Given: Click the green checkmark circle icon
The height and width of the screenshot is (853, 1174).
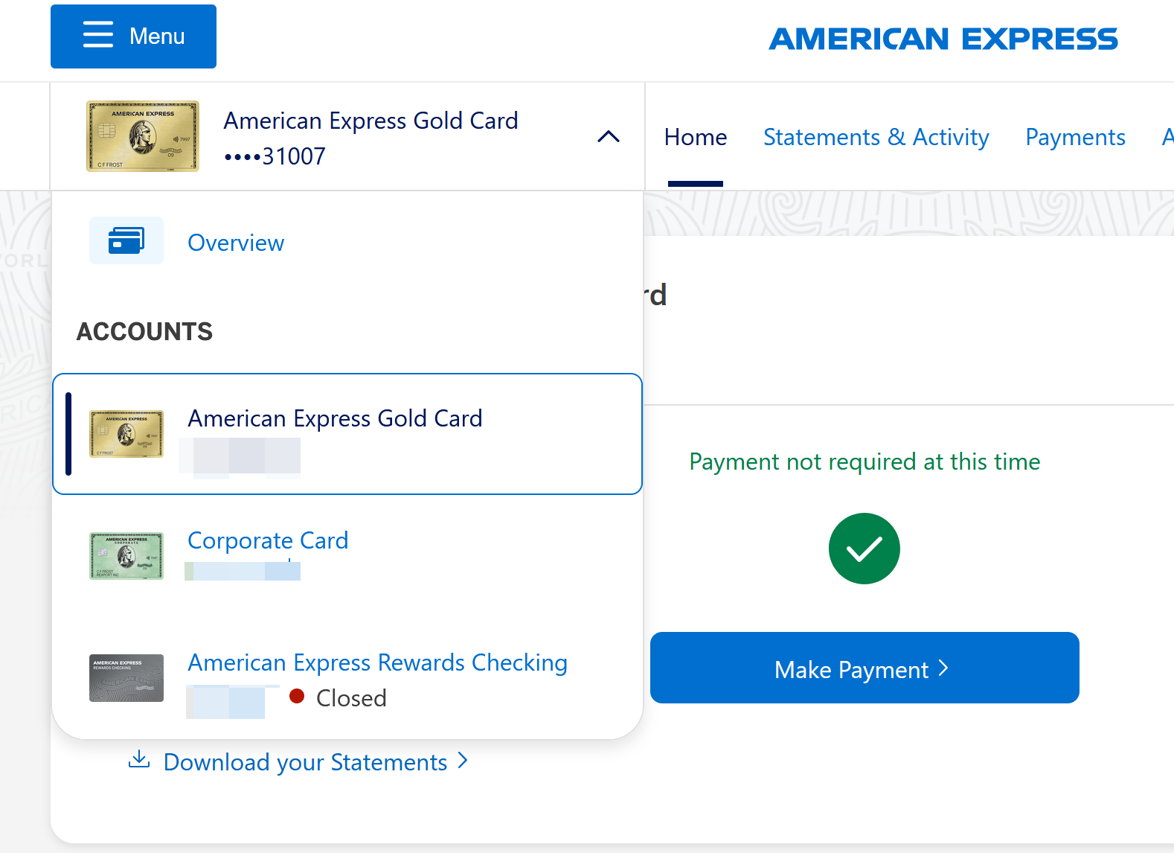Looking at the screenshot, I should 865,549.
